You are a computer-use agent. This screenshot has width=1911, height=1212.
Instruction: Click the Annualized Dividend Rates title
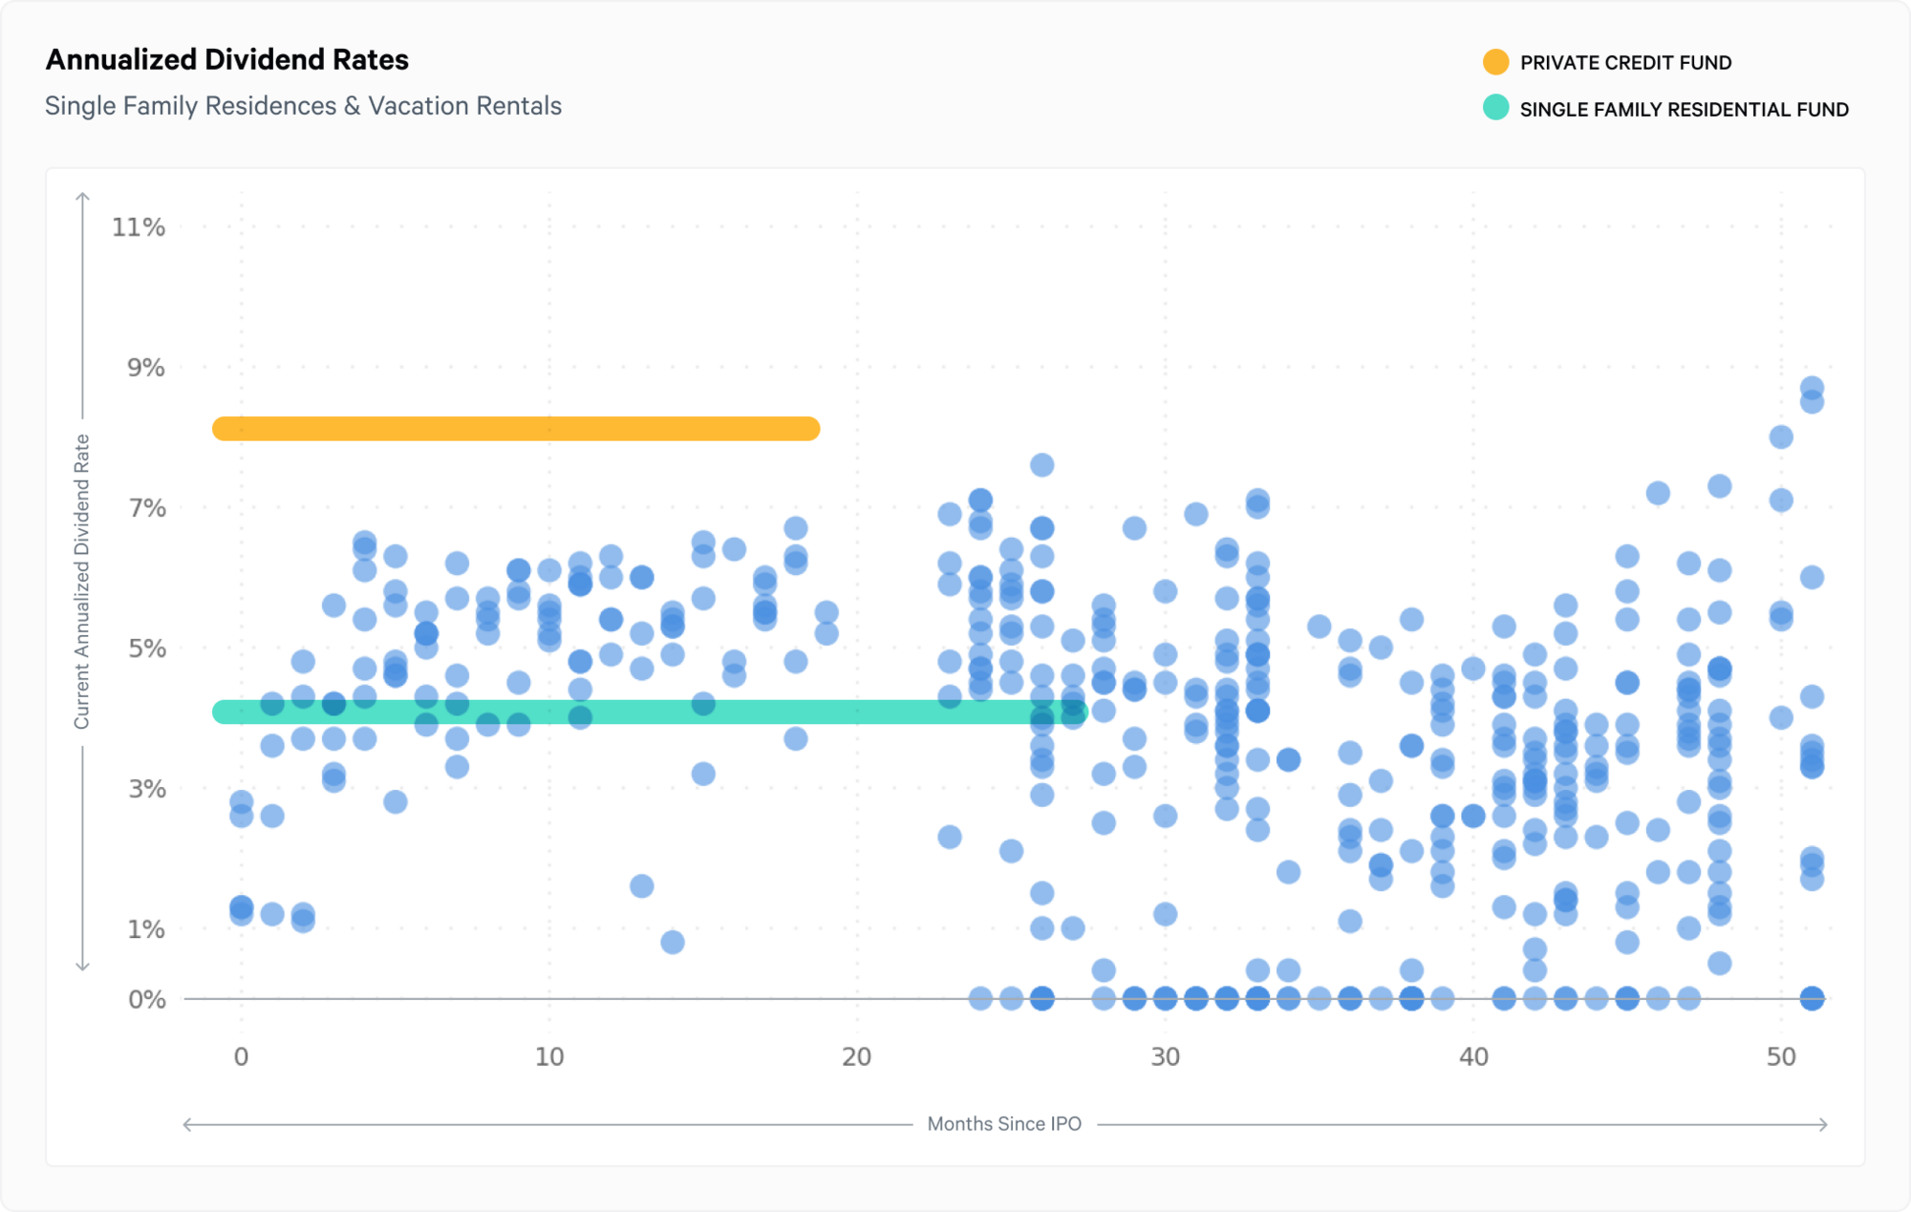227,60
